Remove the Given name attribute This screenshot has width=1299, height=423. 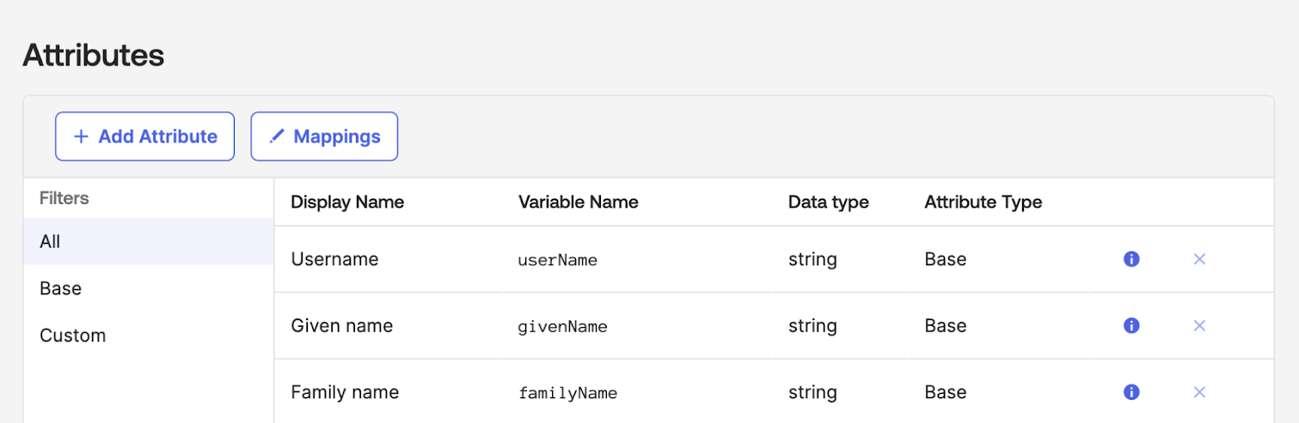1199,326
